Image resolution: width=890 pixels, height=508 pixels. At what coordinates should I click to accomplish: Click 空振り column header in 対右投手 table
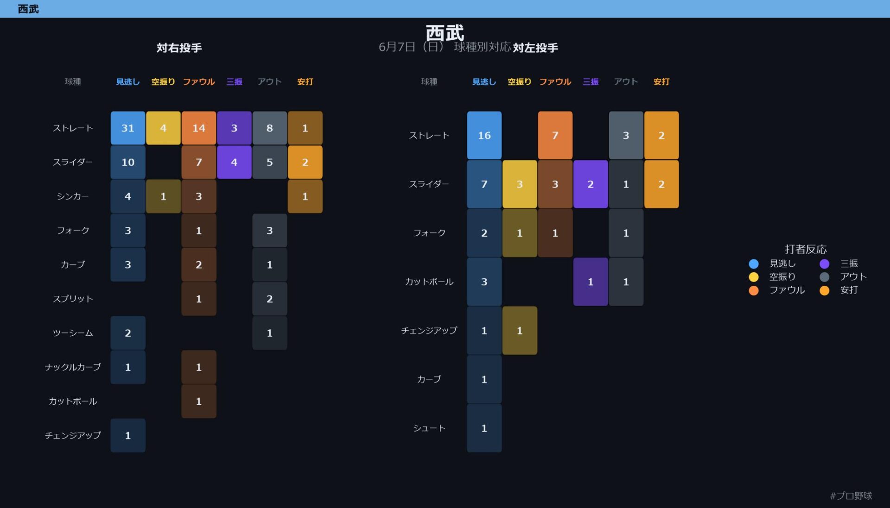click(163, 82)
